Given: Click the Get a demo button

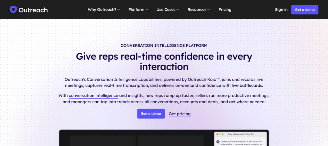Looking at the screenshot, I should tap(305, 10).
